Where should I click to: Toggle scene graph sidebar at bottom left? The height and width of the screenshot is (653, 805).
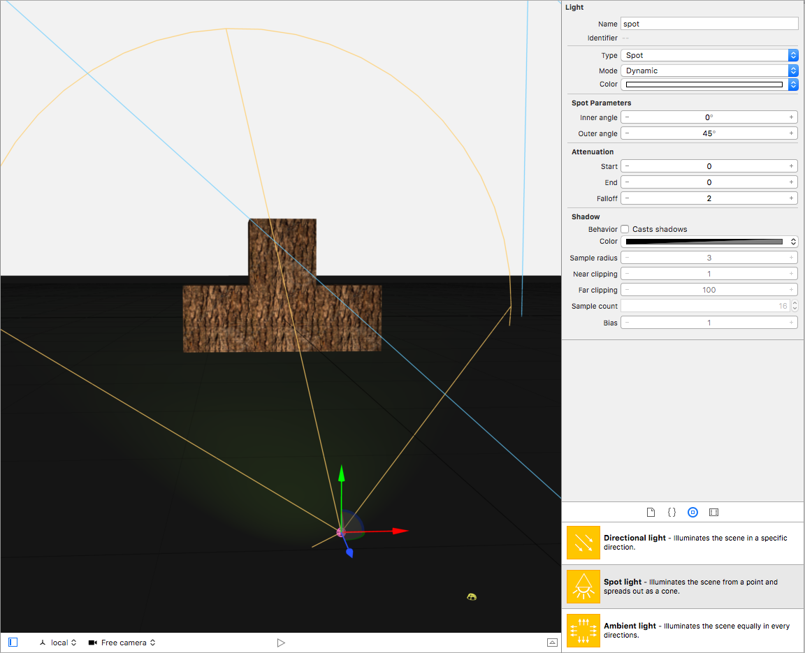(x=13, y=643)
